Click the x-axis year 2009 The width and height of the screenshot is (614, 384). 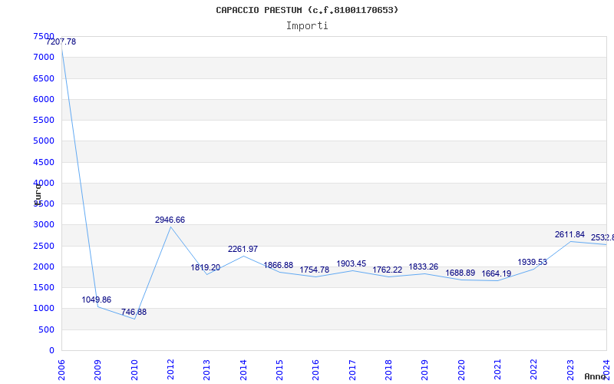tap(98, 370)
